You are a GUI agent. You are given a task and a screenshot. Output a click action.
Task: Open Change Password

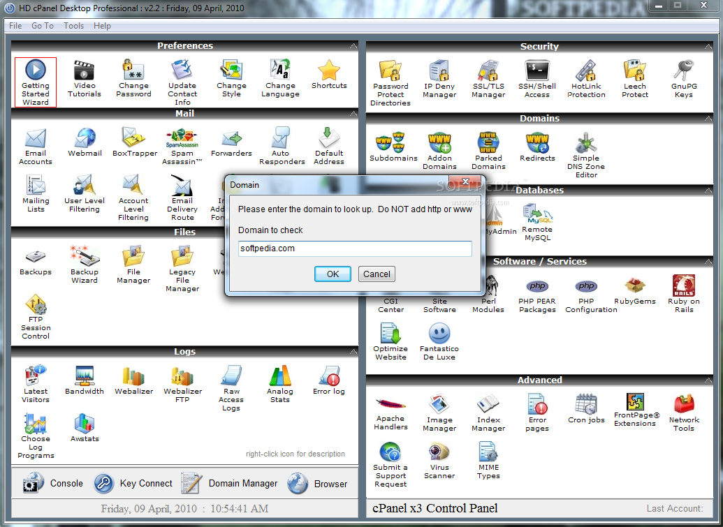point(133,80)
